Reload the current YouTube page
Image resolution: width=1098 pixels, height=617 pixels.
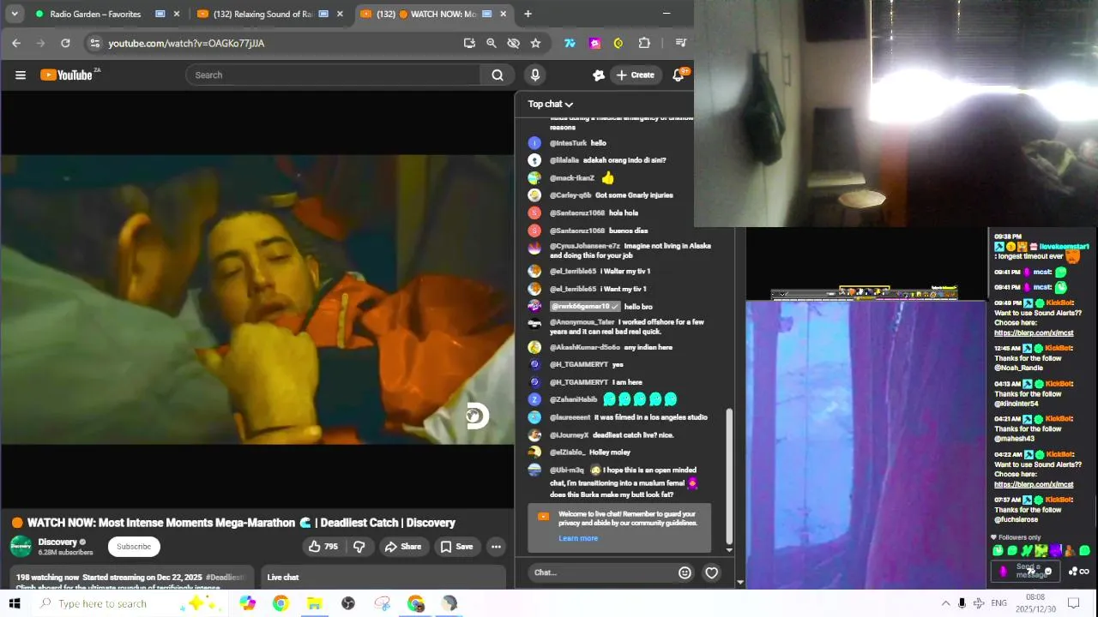(65, 43)
